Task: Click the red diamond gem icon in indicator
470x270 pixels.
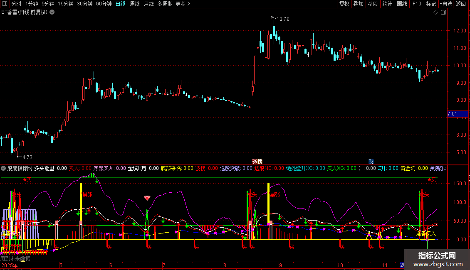Action: 147,198
